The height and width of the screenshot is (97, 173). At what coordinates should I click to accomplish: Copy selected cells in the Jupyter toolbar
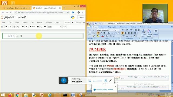tap(14, 27)
